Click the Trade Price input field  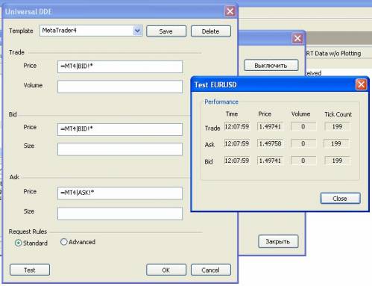120,66
